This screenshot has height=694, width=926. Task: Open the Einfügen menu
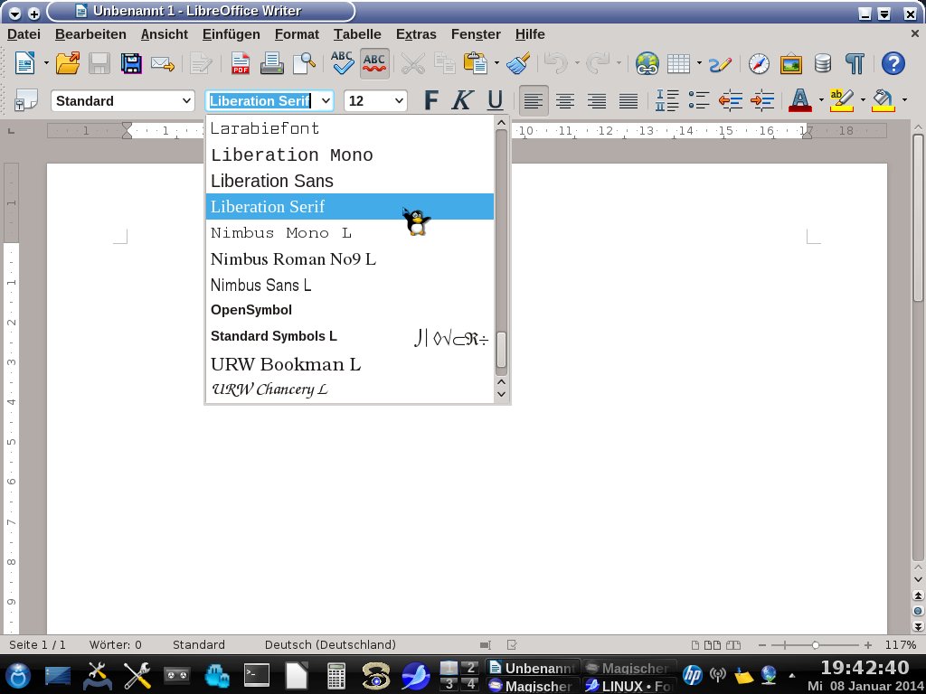(x=231, y=34)
